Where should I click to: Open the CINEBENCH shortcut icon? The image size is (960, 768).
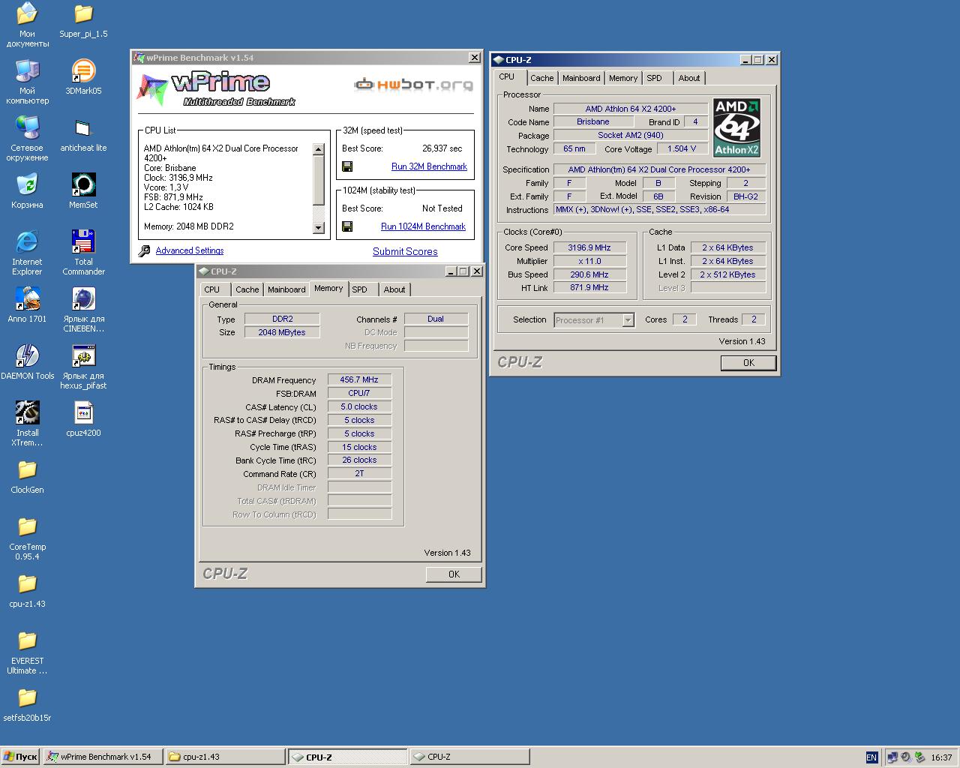click(83, 310)
